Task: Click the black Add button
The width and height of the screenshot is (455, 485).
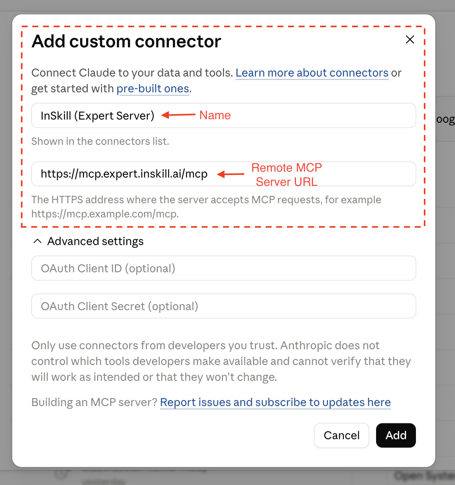Action: coord(396,435)
